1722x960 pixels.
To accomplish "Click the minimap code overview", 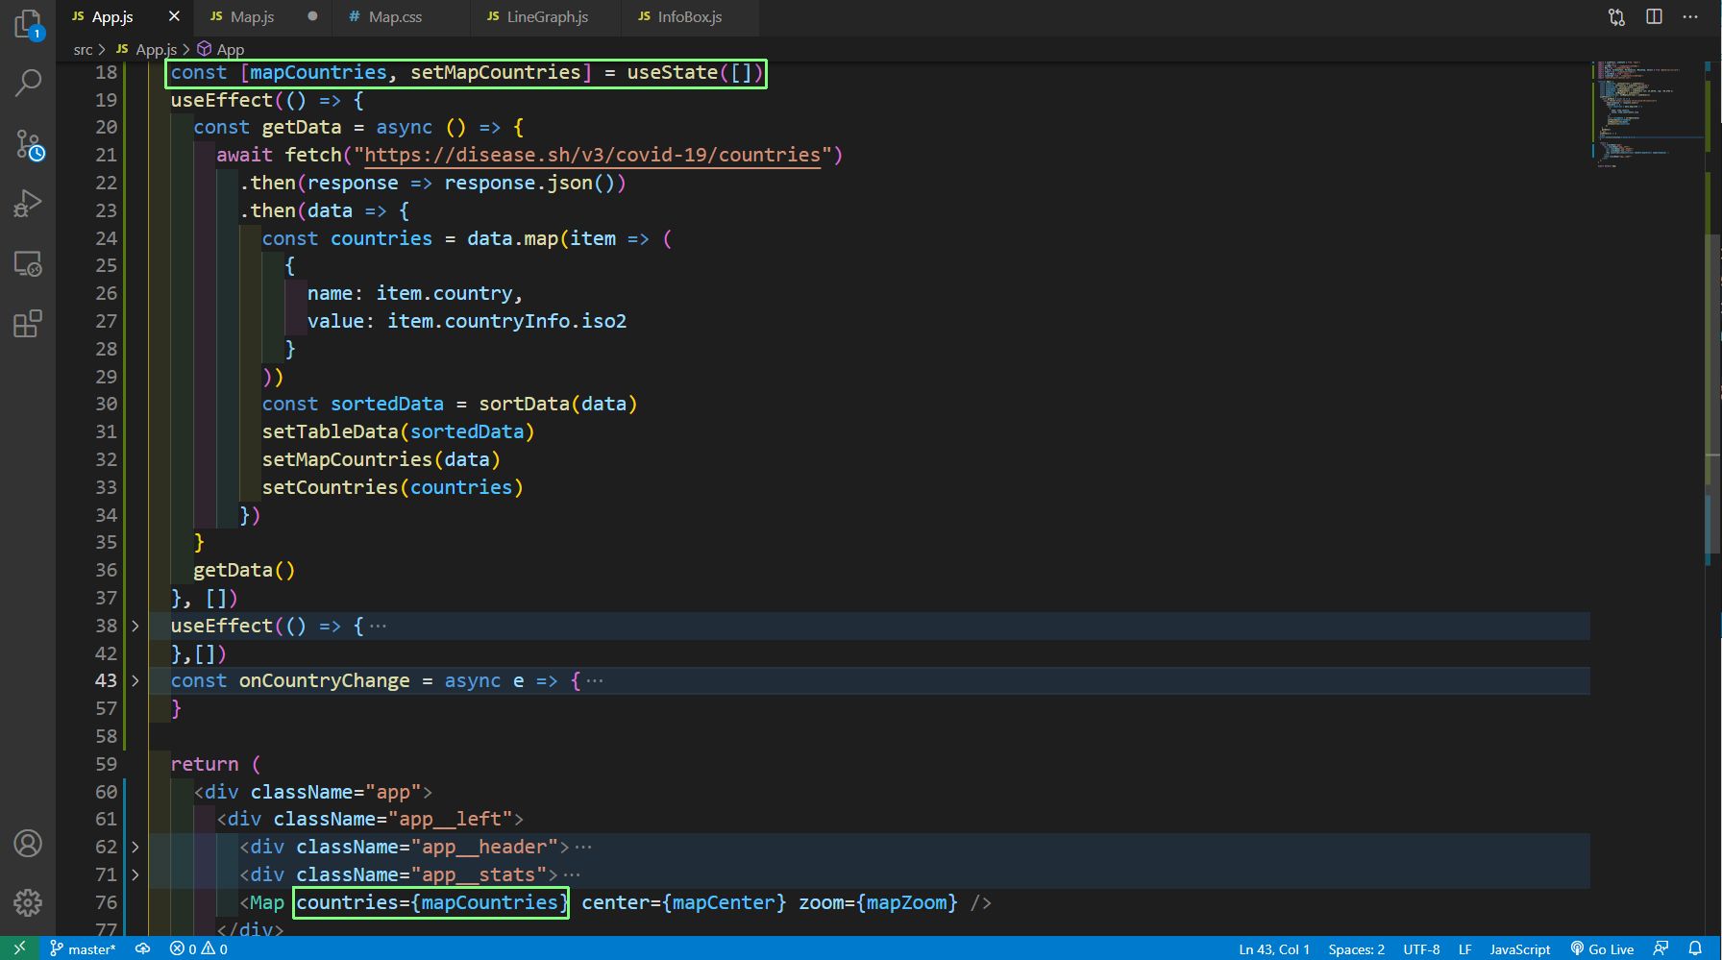I will [x=1645, y=113].
